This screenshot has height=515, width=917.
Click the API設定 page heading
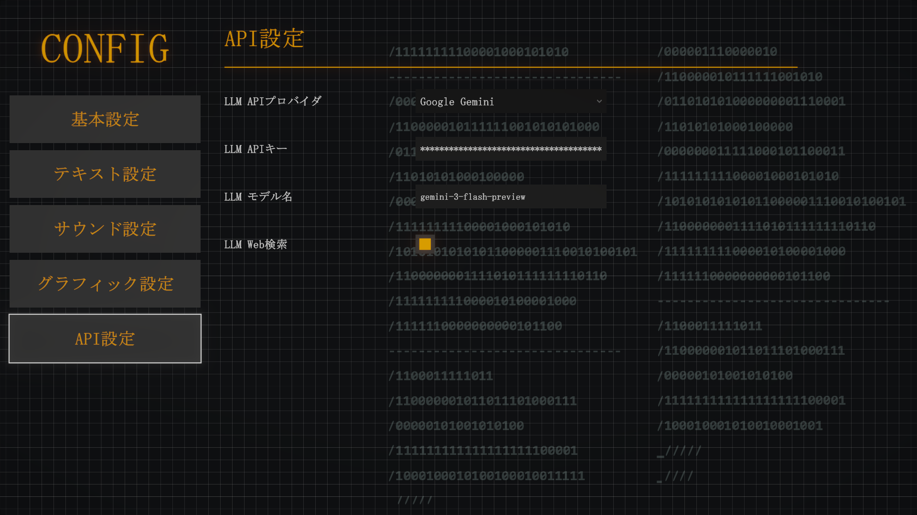coord(264,39)
